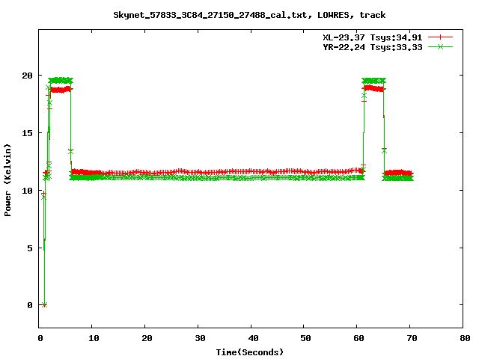479x359 pixels.
Task: Click the red XL legend line sample
Action: pos(440,37)
